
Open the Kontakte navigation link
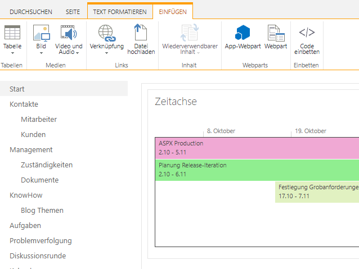tap(24, 104)
